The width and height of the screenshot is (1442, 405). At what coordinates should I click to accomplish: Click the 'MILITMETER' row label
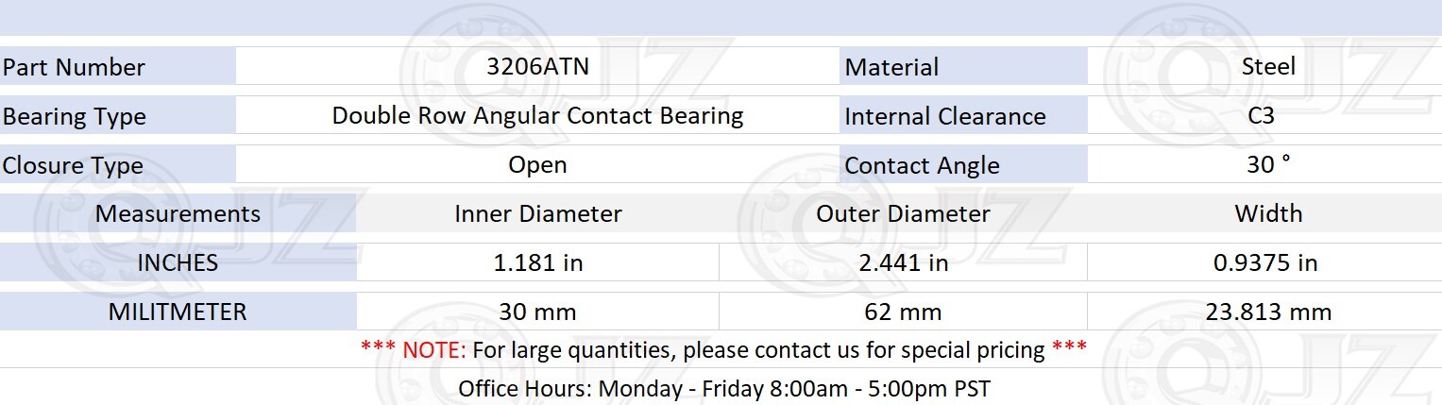178,312
